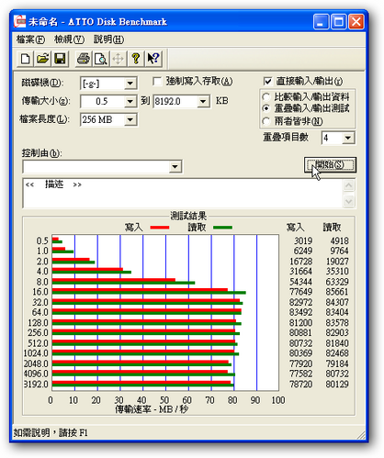Click the grayed move arrows toolbar icon
The width and height of the screenshot is (384, 458).
click(x=119, y=59)
